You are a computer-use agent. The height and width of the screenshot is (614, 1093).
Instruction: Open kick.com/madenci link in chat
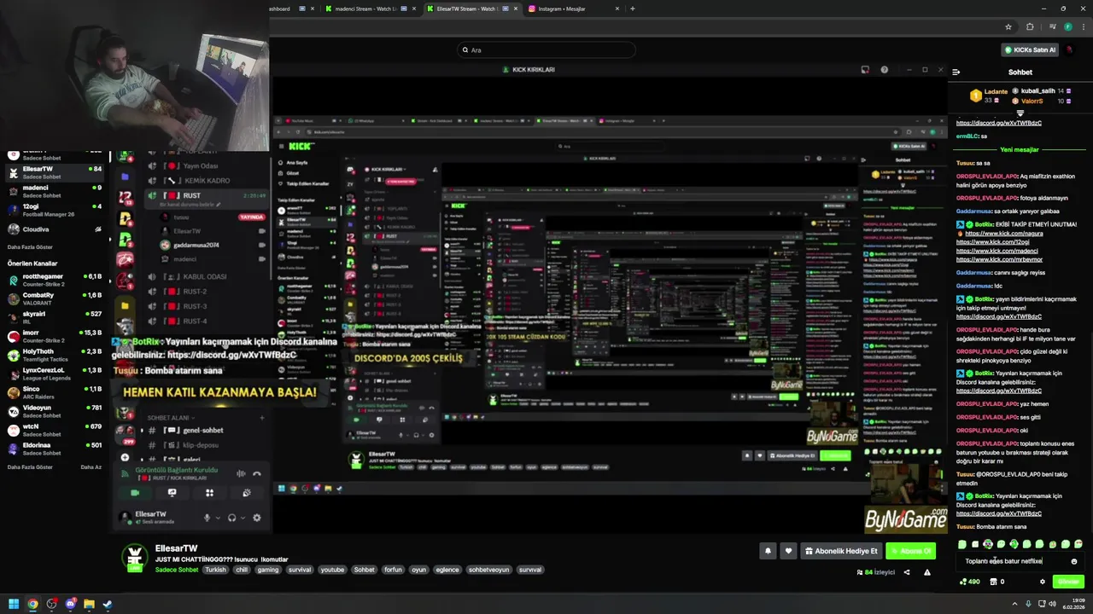[x=997, y=251]
